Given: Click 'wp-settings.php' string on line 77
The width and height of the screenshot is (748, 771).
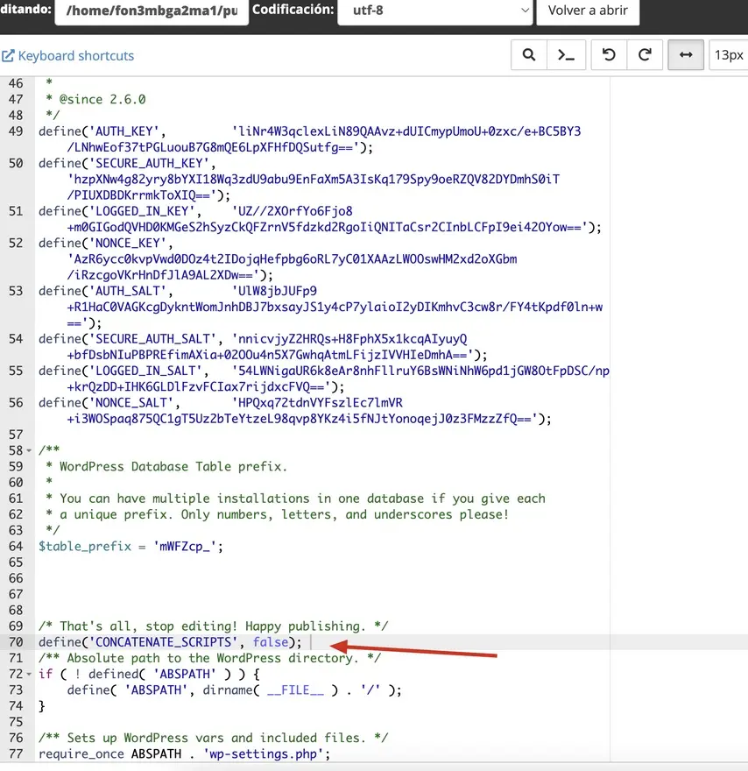Looking at the screenshot, I should (x=263, y=754).
